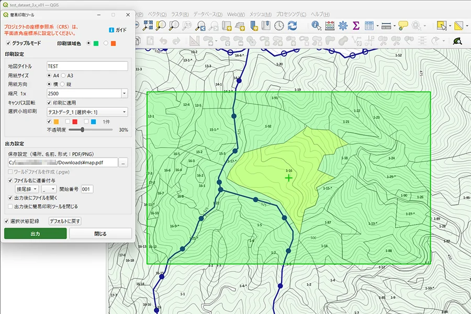
Task: Click New 3D Map View icon
Action: coord(240,26)
